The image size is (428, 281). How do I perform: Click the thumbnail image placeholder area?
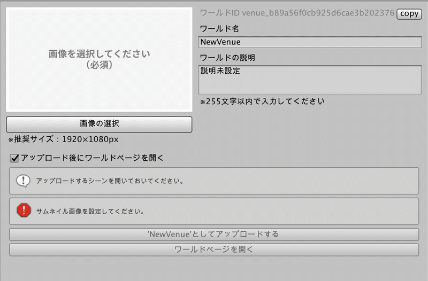pos(99,59)
